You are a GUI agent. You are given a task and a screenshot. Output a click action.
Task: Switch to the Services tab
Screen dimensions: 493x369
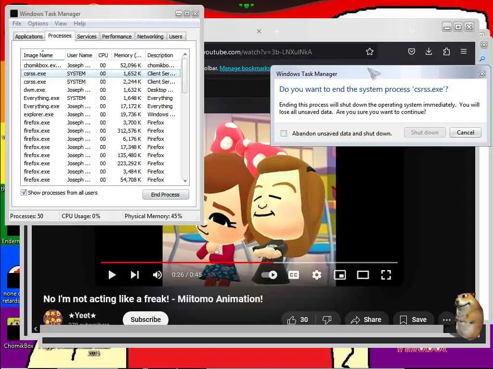(x=87, y=37)
